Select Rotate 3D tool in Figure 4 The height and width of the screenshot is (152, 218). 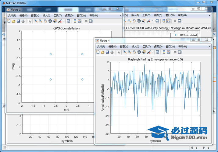point(139,52)
